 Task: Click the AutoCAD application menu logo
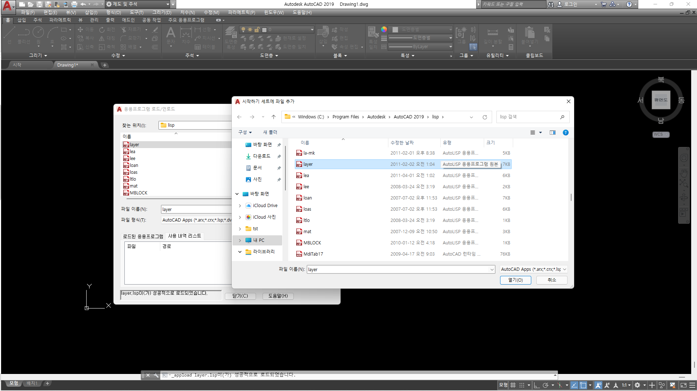click(7, 5)
